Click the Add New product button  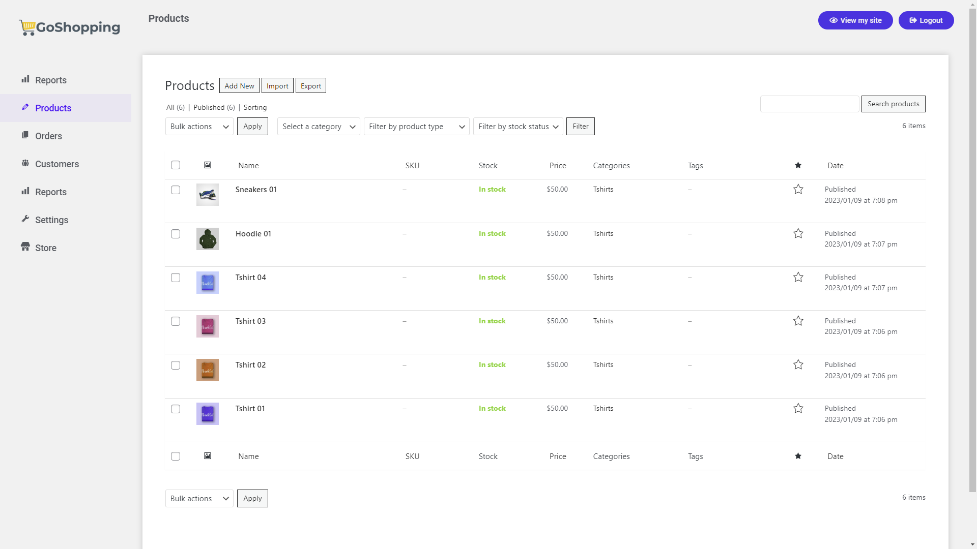click(239, 85)
